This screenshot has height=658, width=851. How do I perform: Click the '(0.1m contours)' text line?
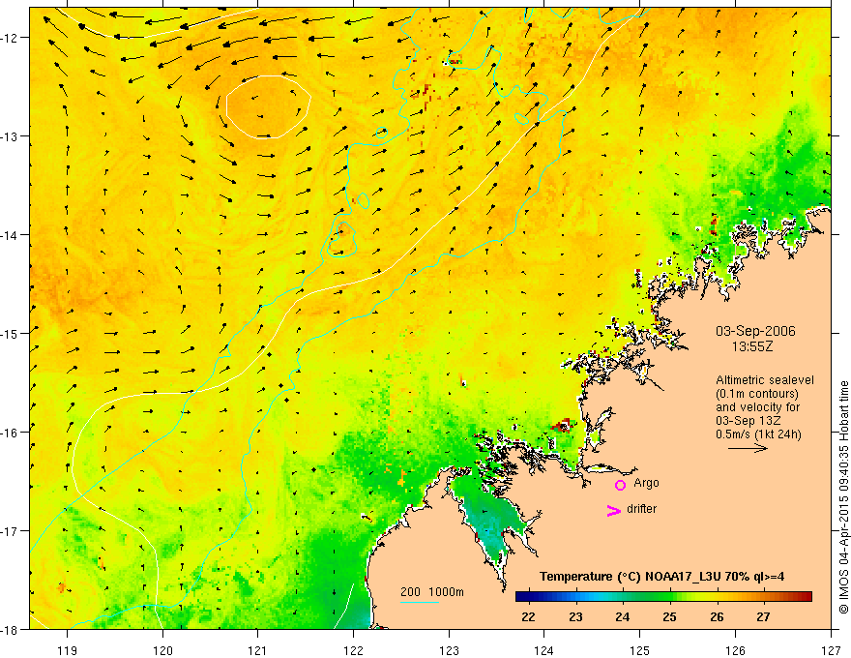[756, 394]
